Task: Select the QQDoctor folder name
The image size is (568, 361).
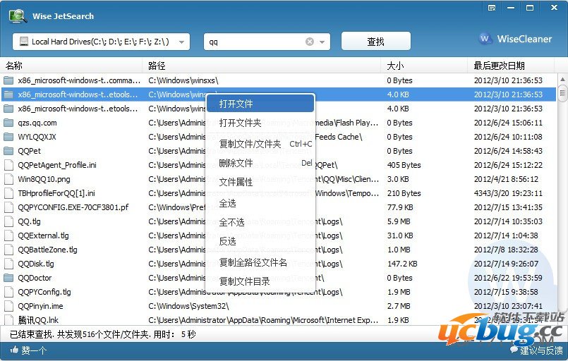Action: [x=35, y=278]
